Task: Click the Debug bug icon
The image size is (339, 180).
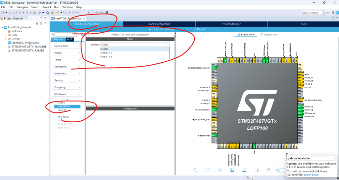Action: pyautogui.click(x=39, y=13)
